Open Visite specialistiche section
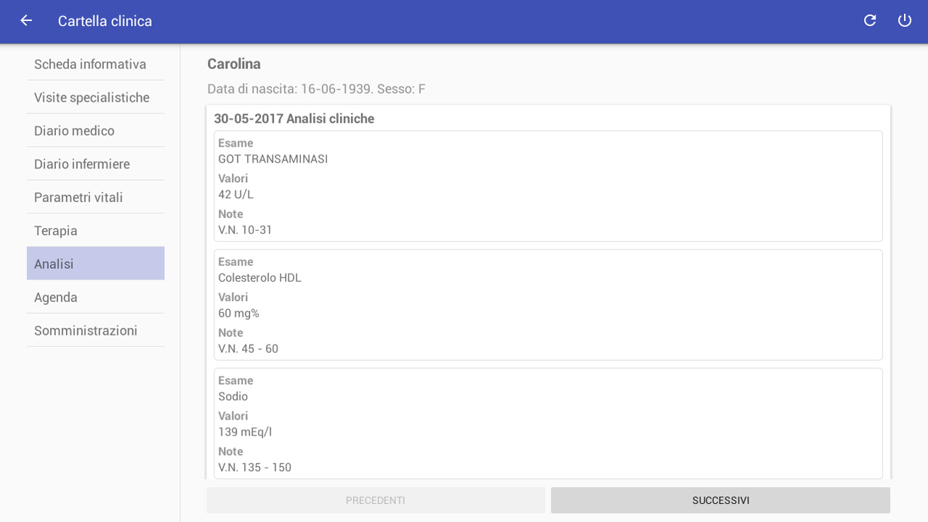Image resolution: width=928 pixels, height=522 pixels. [96, 97]
